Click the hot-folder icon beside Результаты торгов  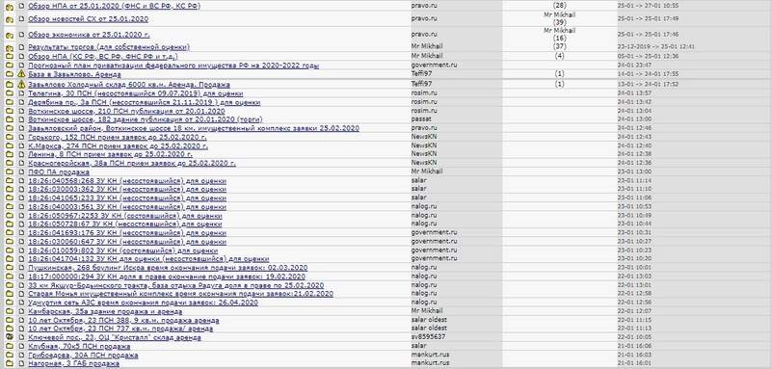tap(10, 47)
